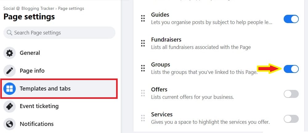Turn on the Services toggle
This screenshot has width=308, height=133.
tap(291, 119)
